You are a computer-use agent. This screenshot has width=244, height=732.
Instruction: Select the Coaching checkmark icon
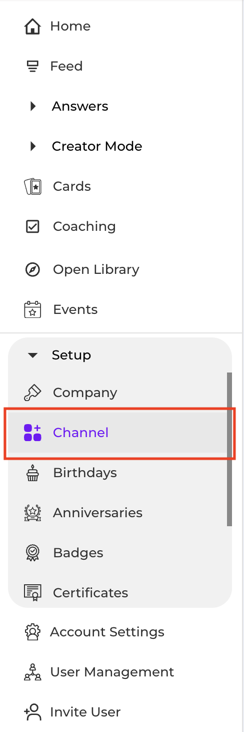pyautogui.click(x=32, y=226)
